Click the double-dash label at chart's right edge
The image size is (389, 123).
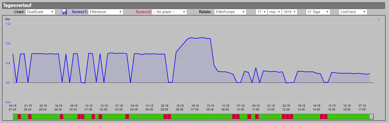click(379, 19)
